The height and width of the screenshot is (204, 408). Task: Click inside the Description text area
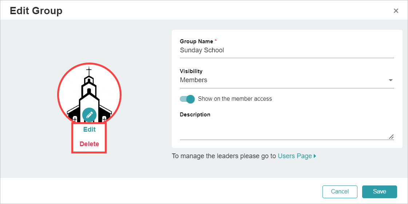click(287, 129)
